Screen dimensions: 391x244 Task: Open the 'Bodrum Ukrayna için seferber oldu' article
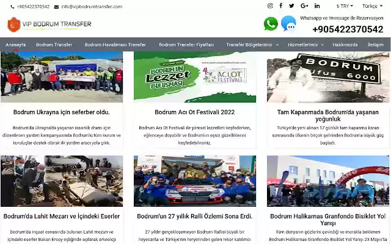(x=62, y=112)
